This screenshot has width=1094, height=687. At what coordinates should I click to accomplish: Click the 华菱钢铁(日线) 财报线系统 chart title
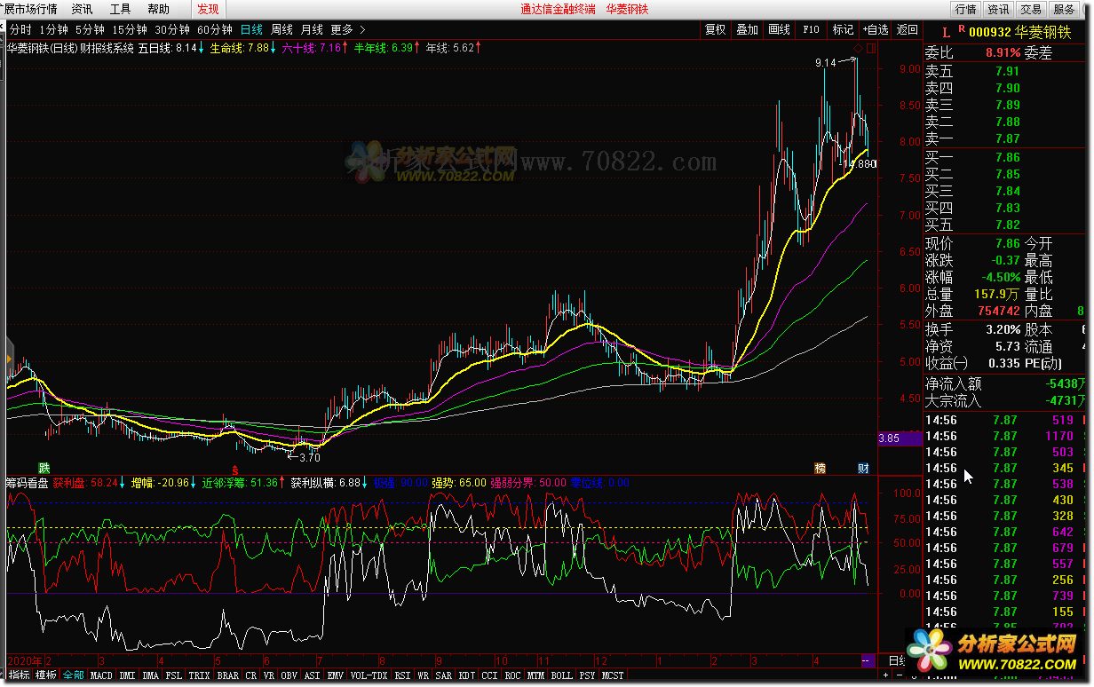click(70, 48)
